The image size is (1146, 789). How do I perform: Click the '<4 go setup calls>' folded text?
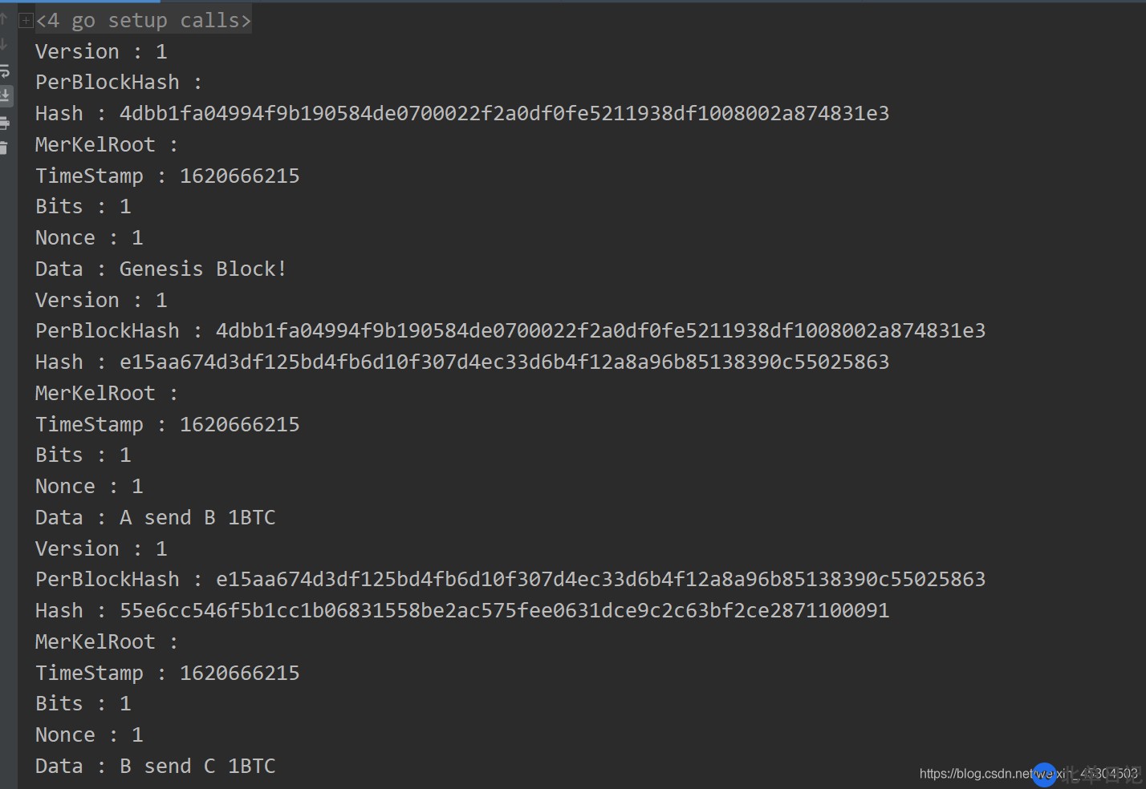[144, 21]
